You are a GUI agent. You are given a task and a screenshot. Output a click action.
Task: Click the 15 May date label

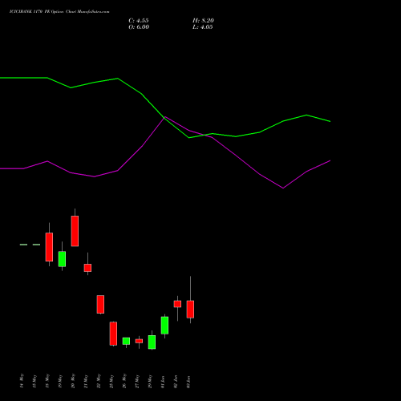click(x=34, y=381)
